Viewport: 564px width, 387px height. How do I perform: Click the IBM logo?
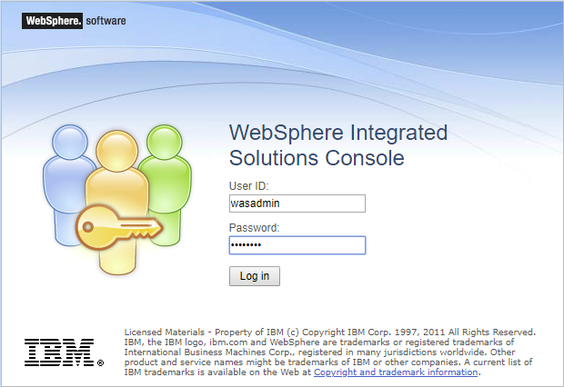(64, 352)
